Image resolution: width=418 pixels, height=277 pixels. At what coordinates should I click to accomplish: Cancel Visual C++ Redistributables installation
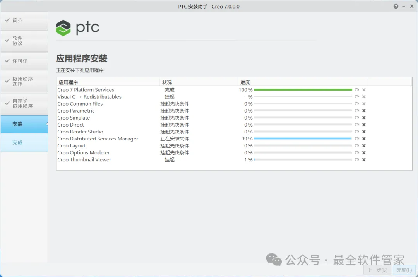click(x=364, y=97)
